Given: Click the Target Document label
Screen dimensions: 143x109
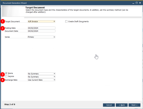Looking at the screenshot, I should click(x=12, y=21).
